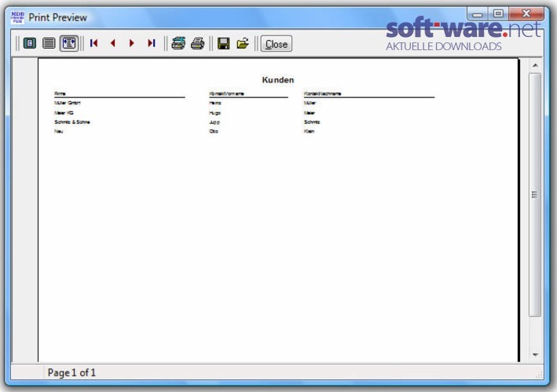
Task: Go to the next page with the right arrow
Action: point(132,43)
